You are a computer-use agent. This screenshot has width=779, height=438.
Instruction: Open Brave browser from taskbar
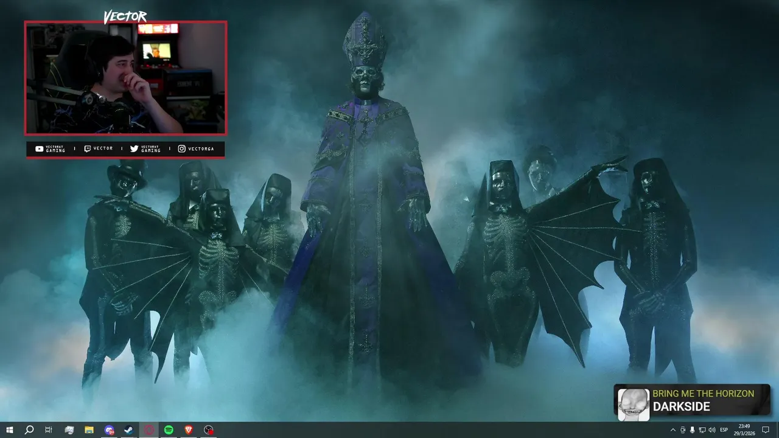point(189,430)
